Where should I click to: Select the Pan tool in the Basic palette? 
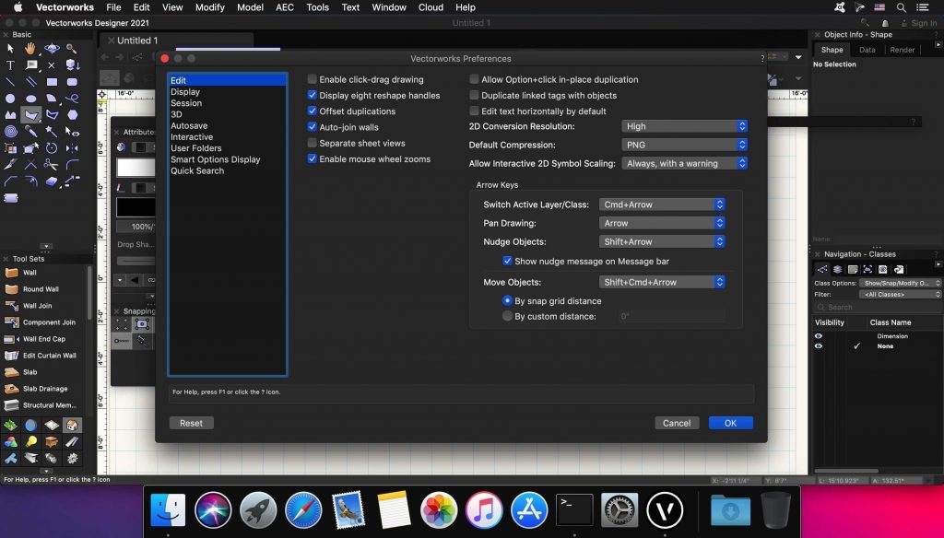click(30, 48)
